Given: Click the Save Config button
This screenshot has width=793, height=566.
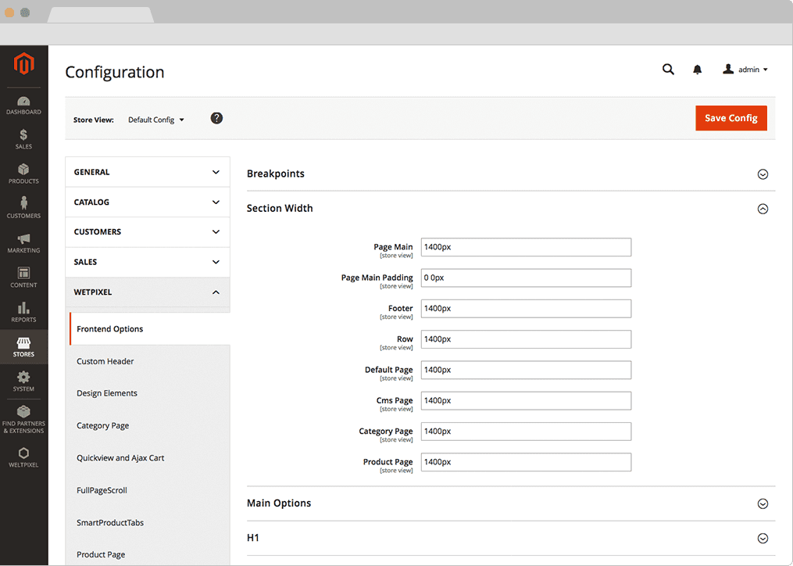Looking at the screenshot, I should (730, 118).
